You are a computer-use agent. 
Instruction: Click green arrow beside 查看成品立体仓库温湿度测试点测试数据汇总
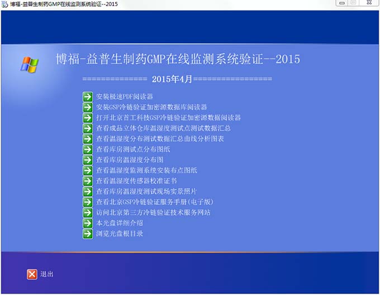(x=88, y=128)
